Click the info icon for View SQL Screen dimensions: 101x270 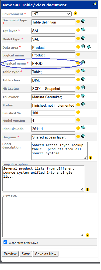coord(88,235)
